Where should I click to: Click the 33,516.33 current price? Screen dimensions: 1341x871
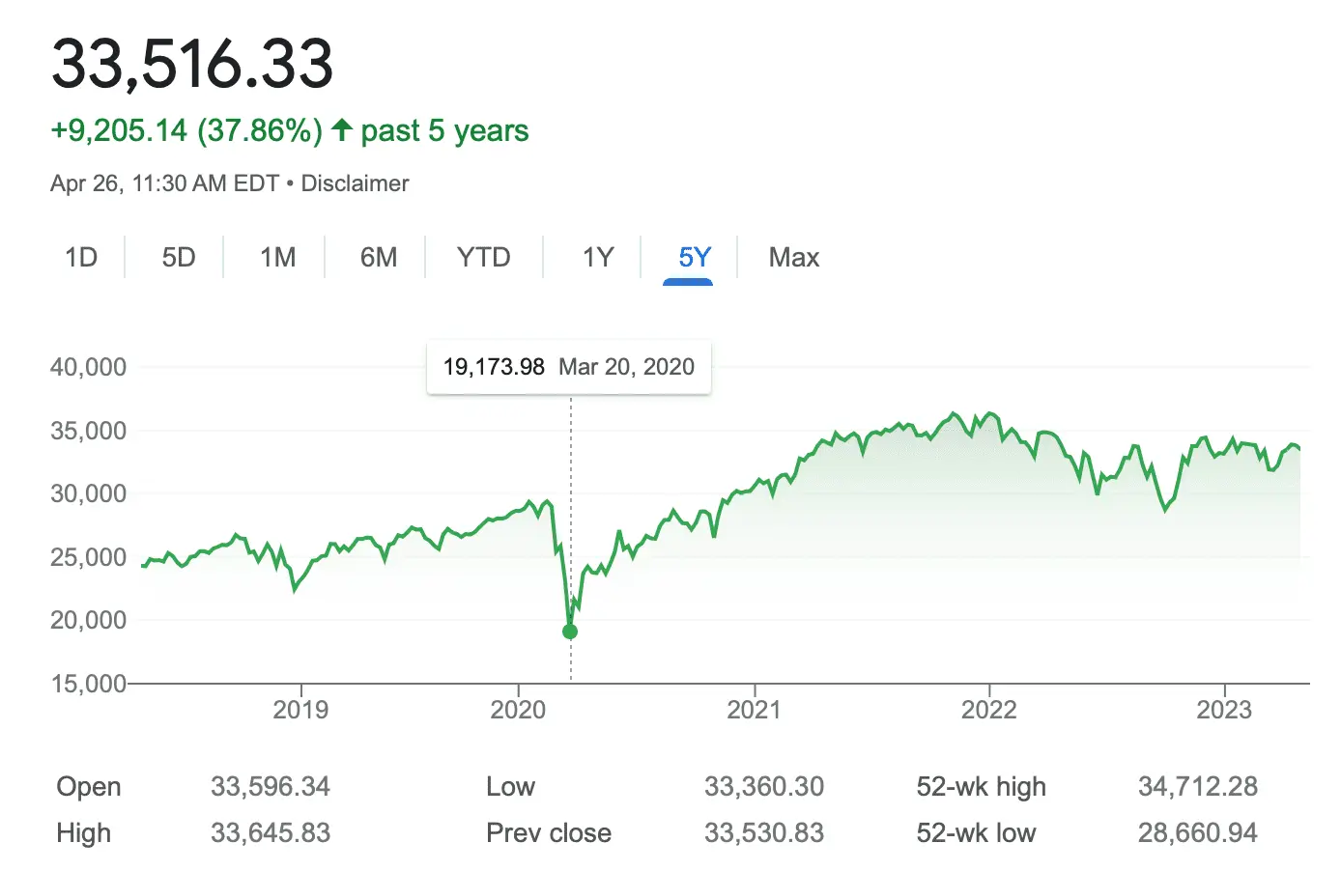[x=192, y=64]
